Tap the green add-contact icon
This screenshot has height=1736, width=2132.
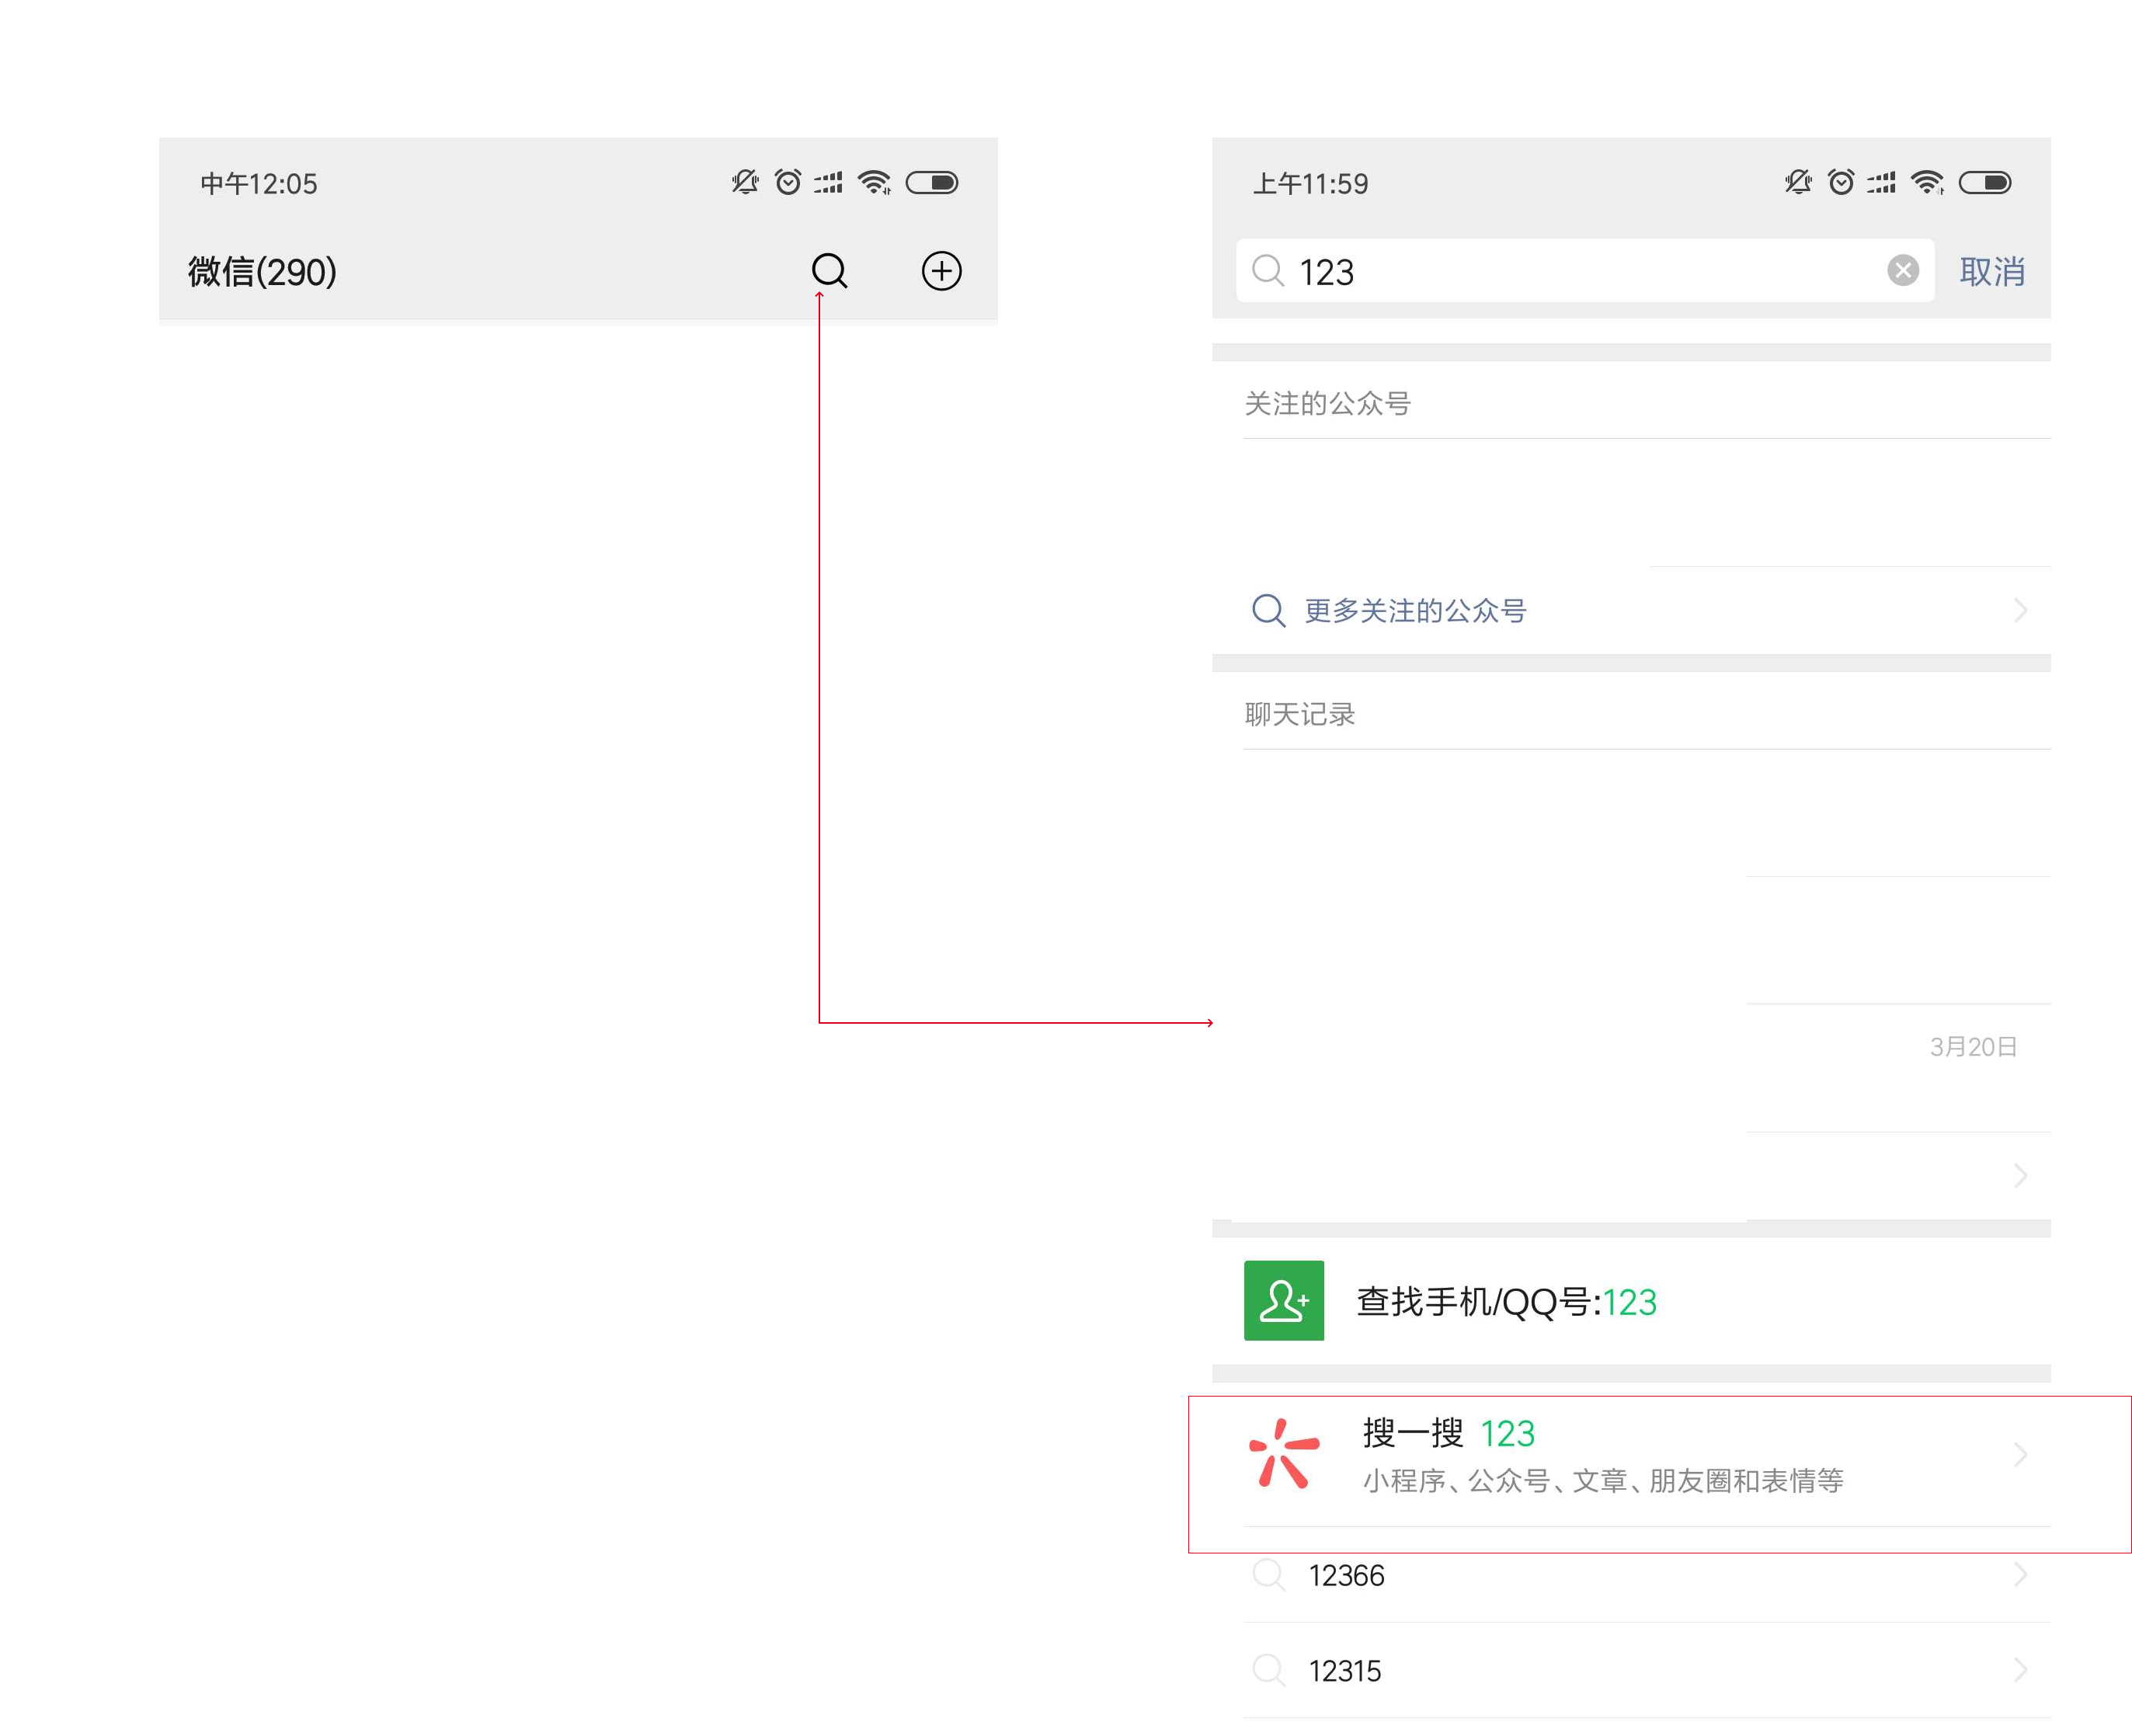(1283, 1300)
